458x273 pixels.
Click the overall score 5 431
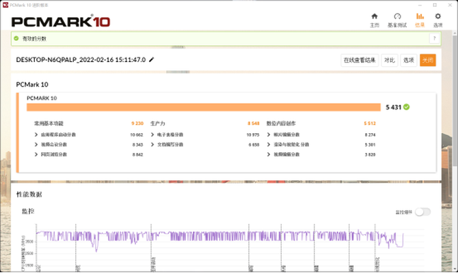click(394, 107)
